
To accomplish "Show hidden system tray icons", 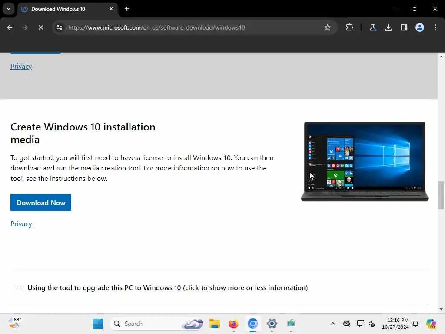I will click(x=333, y=324).
